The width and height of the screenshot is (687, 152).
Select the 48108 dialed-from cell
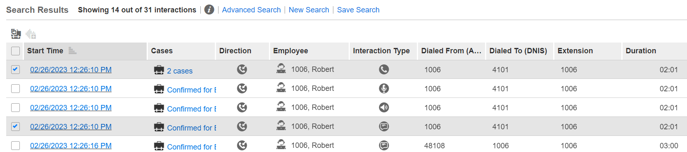click(435, 146)
